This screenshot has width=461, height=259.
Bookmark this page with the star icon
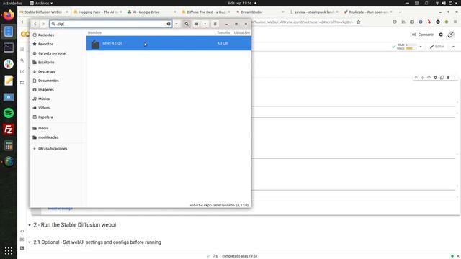tap(359, 22)
